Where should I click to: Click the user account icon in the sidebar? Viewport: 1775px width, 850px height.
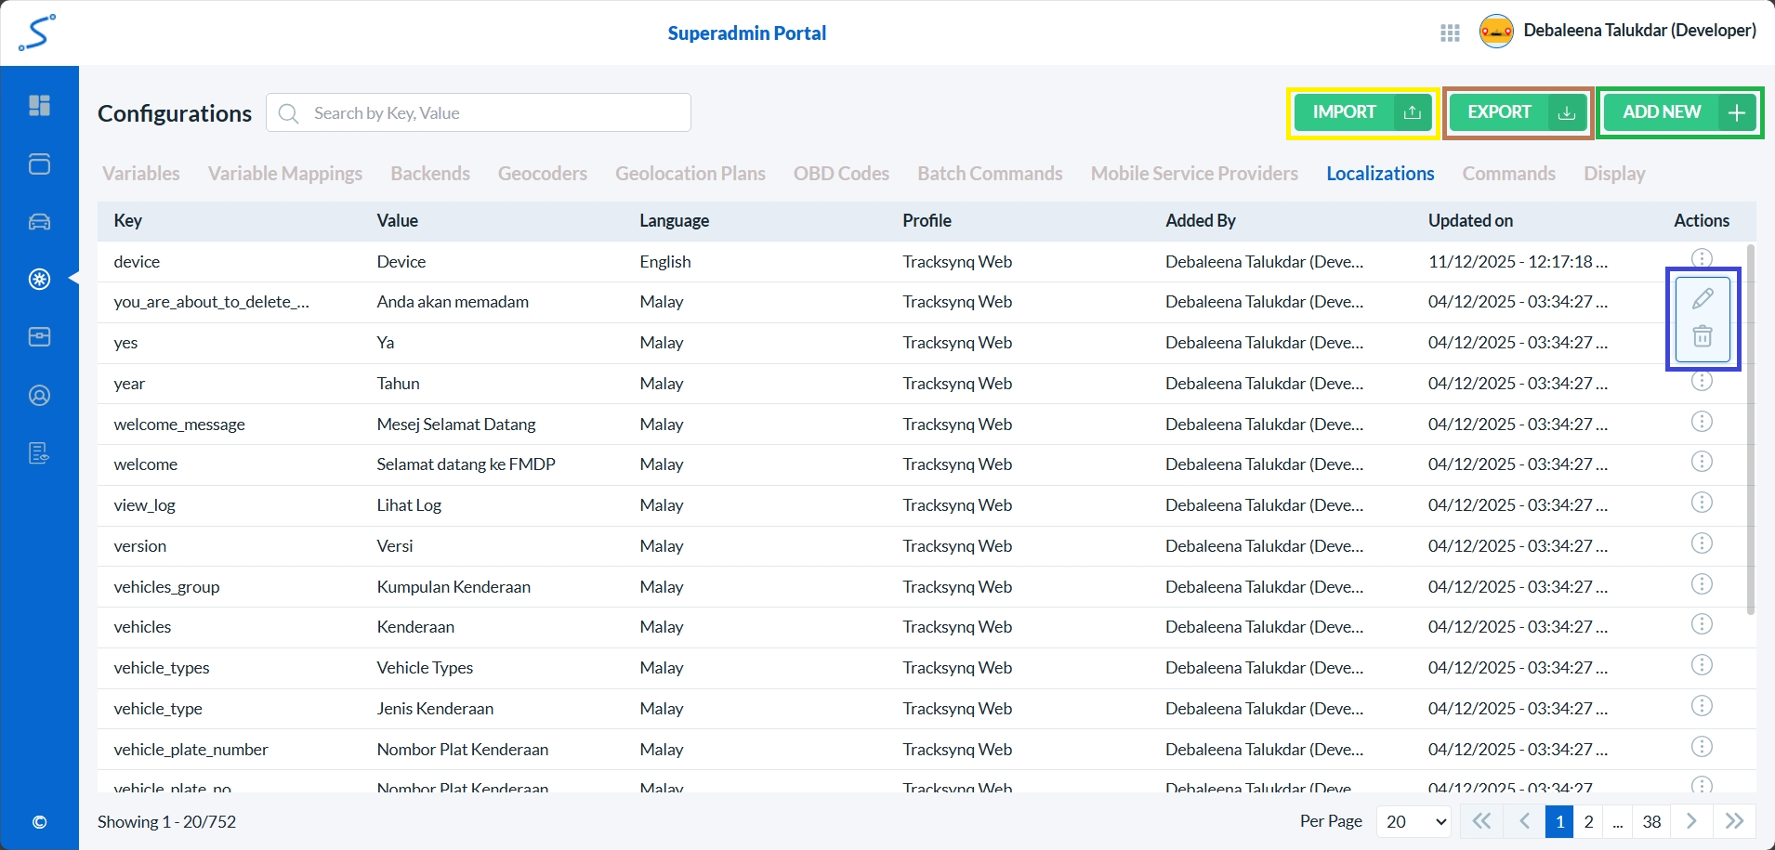pos(40,395)
